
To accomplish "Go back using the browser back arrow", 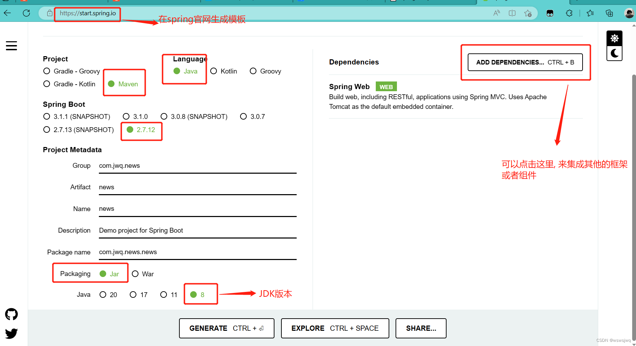I will 7,13.
